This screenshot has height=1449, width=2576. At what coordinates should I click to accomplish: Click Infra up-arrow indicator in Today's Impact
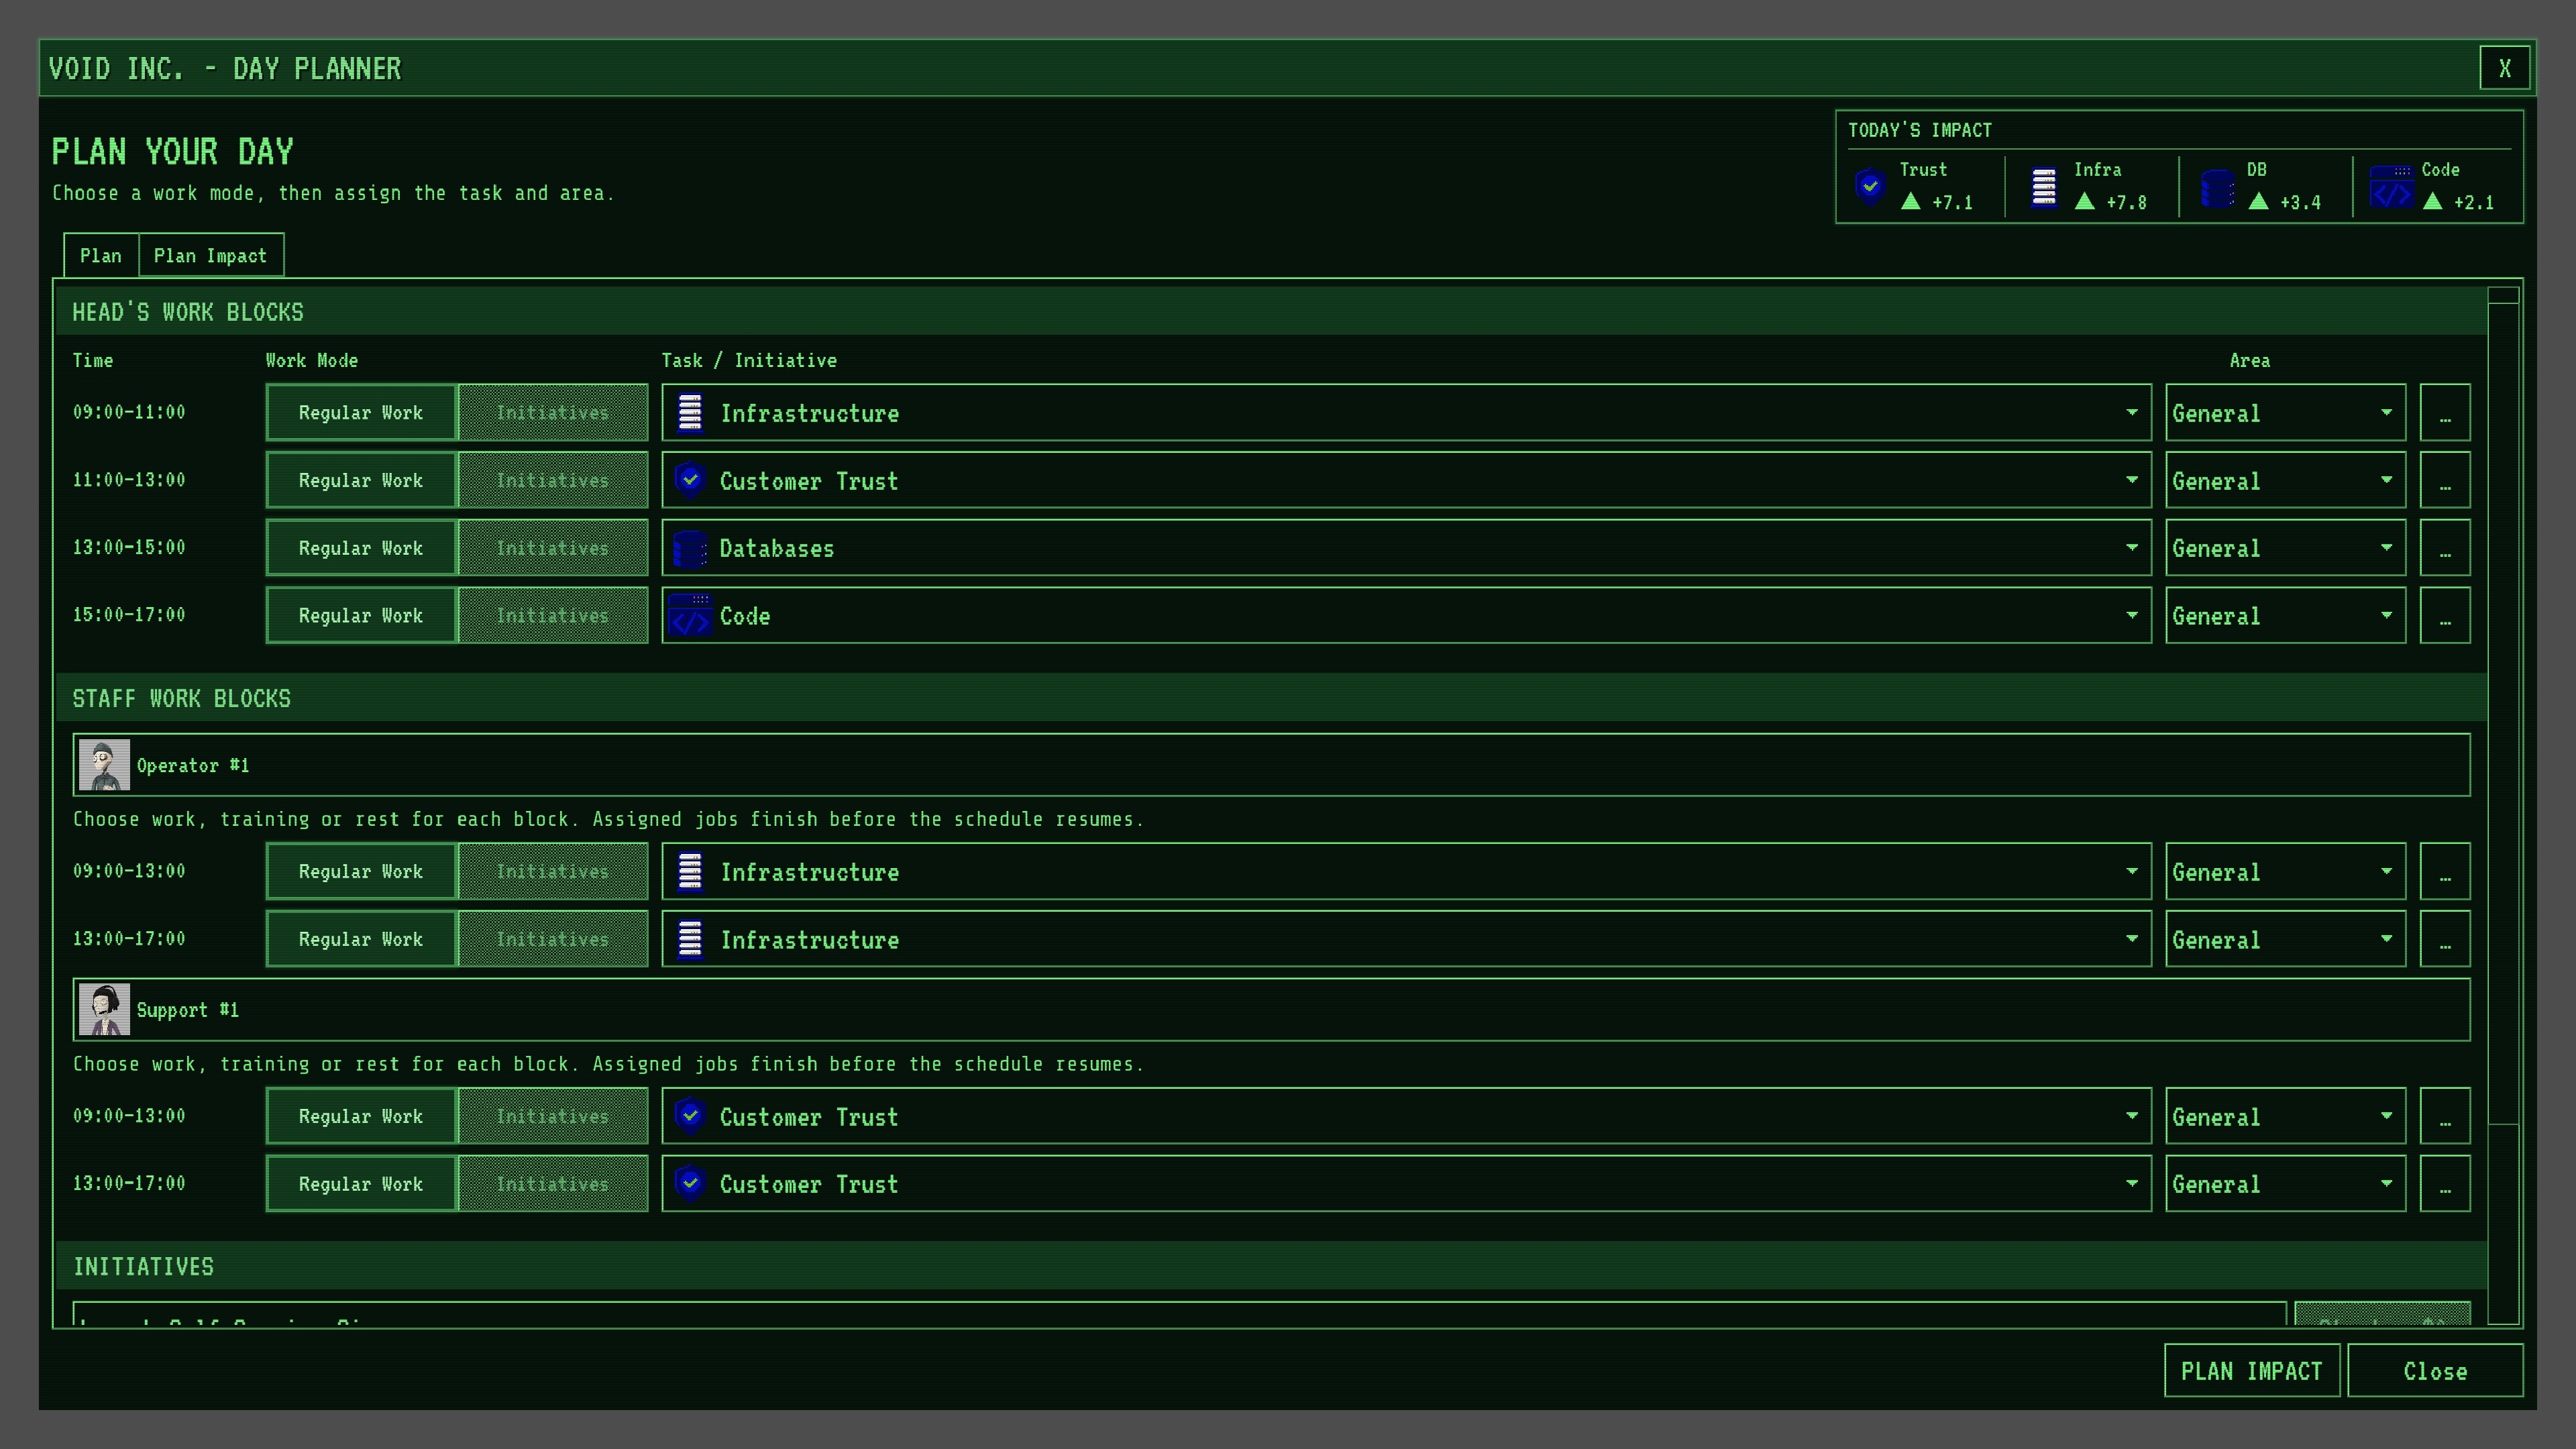coord(2085,201)
